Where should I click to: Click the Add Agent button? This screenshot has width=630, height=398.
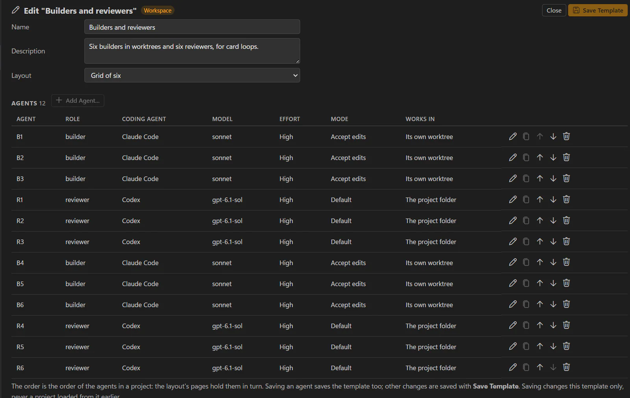click(78, 100)
